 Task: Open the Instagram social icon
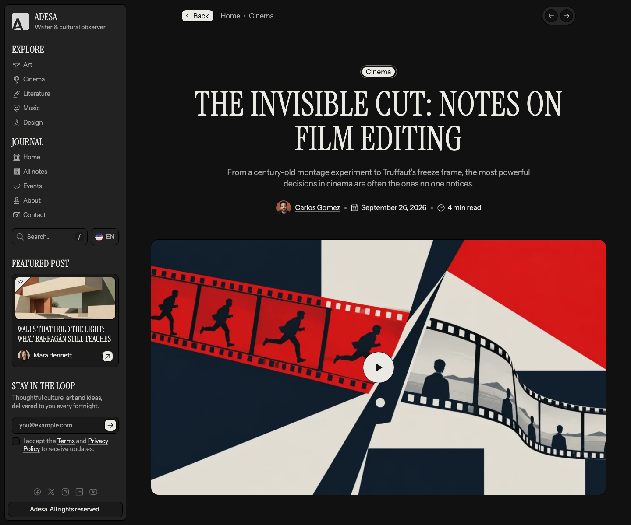point(65,492)
